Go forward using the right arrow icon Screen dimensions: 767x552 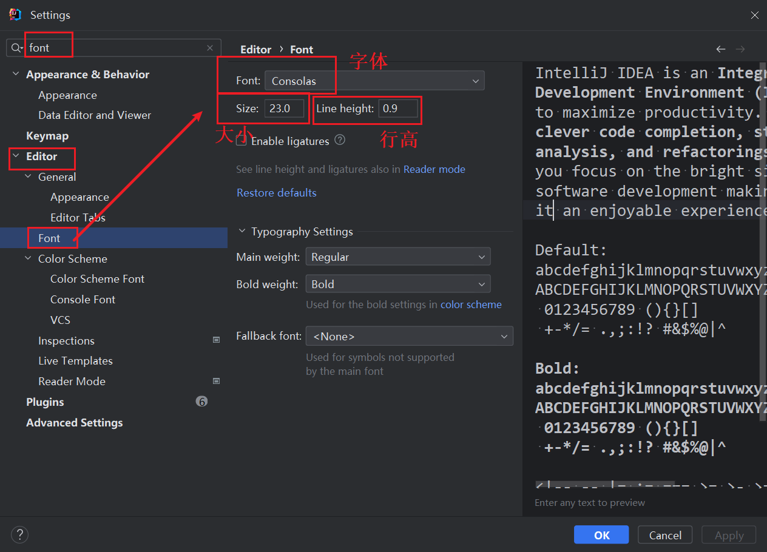(740, 49)
